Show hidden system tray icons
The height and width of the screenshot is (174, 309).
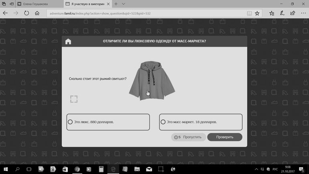[x=257, y=170]
